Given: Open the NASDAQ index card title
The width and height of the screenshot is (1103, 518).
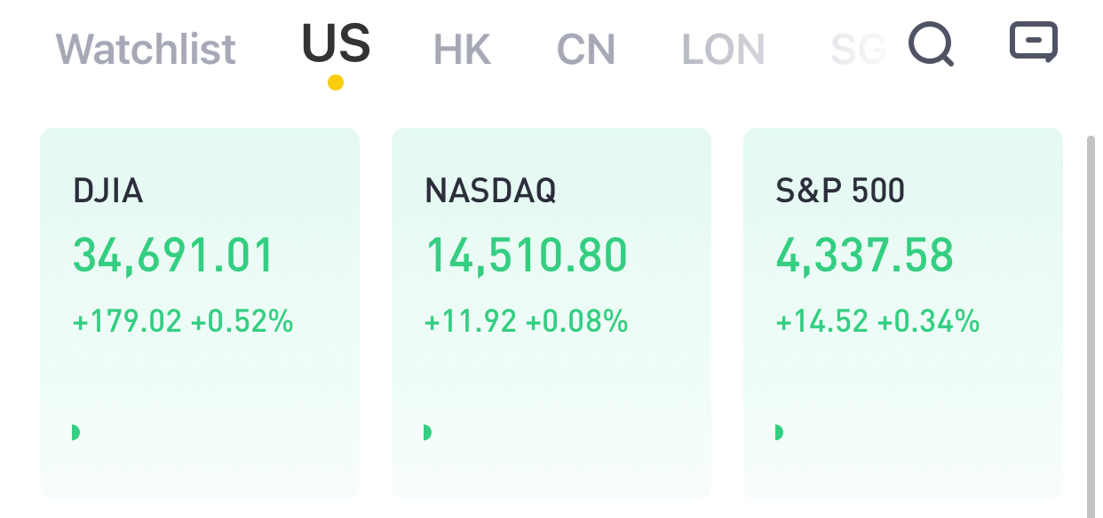Looking at the screenshot, I should click(490, 191).
